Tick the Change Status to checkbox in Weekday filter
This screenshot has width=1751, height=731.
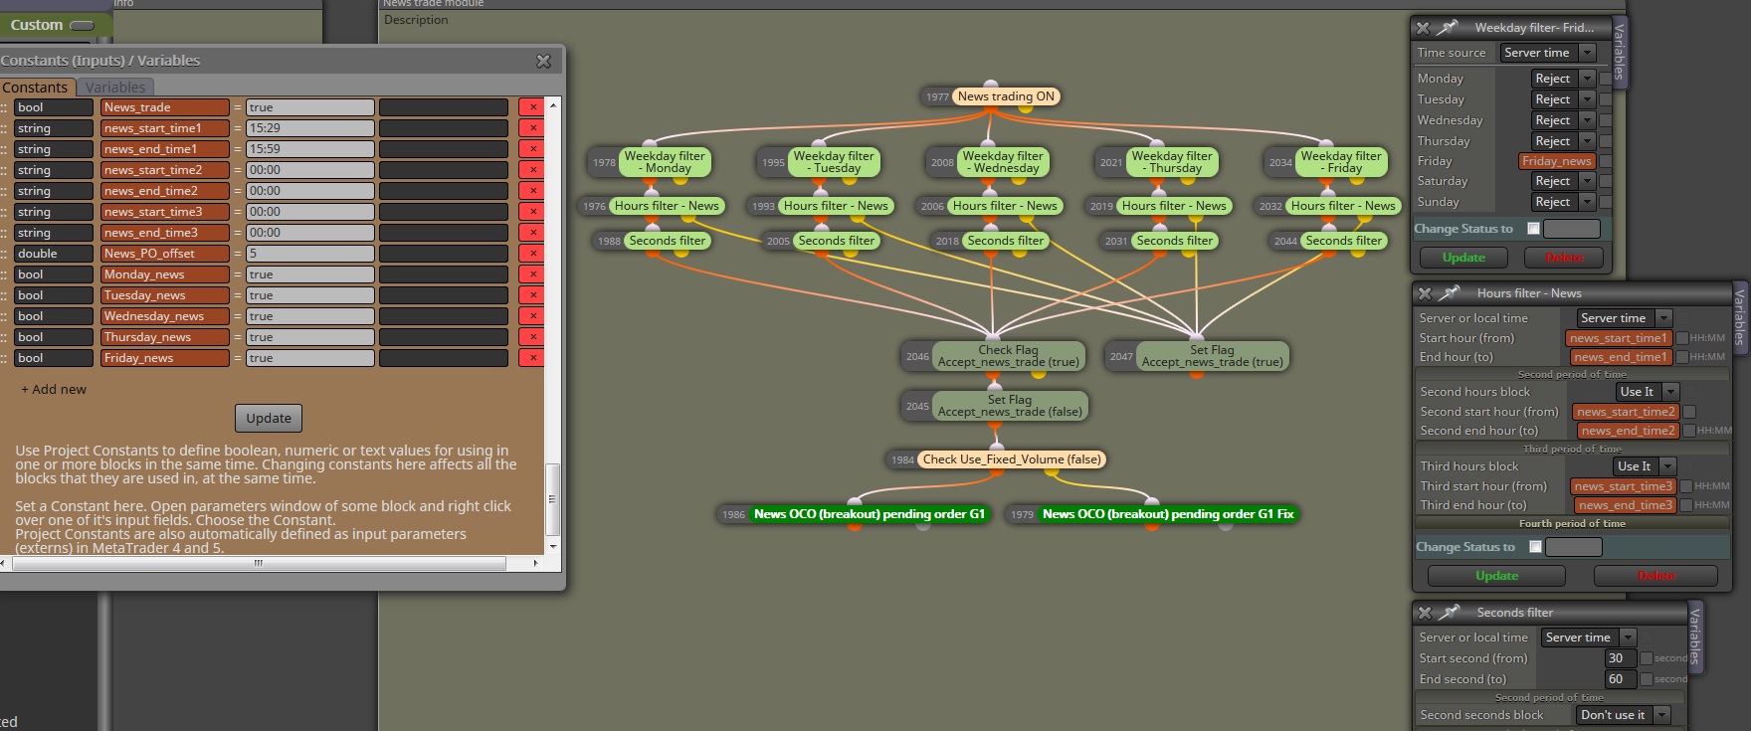coord(1533,229)
